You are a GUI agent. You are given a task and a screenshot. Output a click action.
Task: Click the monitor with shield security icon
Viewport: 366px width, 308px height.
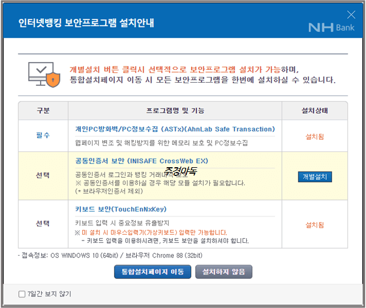[x=44, y=75]
